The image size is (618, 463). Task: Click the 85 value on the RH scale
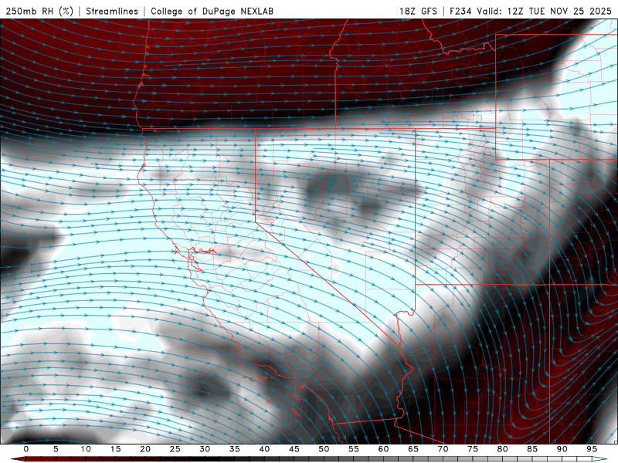[532, 449]
